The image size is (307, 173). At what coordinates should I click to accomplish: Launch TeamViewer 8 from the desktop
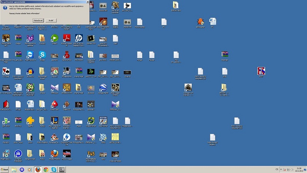point(30,54)
